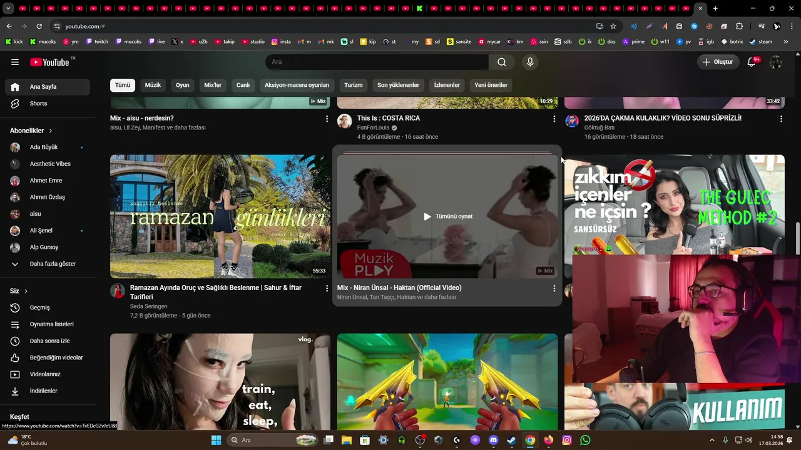The image size is (801, 450).
Task: Open Ali Şenel channel subscription
Action: click(x=48, y=231)
